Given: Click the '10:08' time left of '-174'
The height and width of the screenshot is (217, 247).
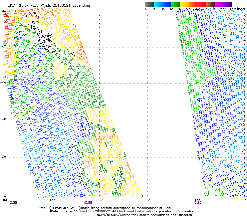Looking at the screenshot, I should click(x=87, y=203).
